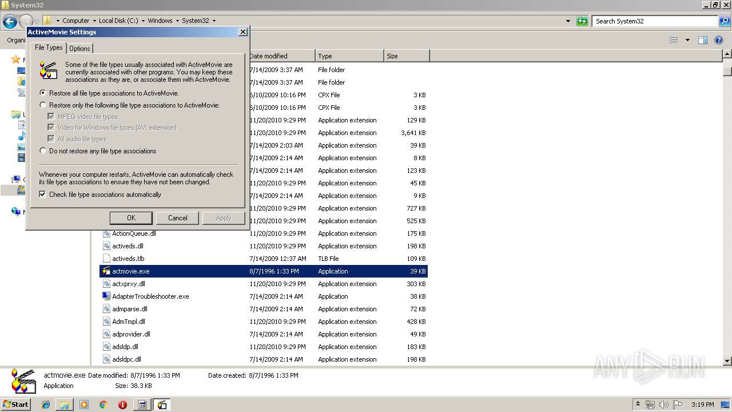
Task: Open recent pages dropdown next to forward arrow
Action: pos(37,22)
